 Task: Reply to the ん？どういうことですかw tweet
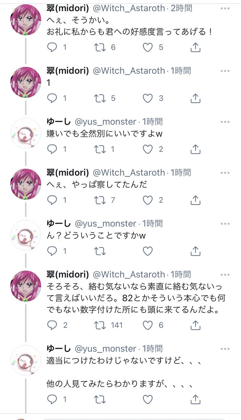(52, 251)
